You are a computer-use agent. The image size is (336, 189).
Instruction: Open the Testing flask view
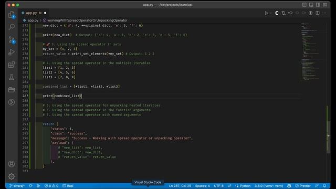pos(12,77)
